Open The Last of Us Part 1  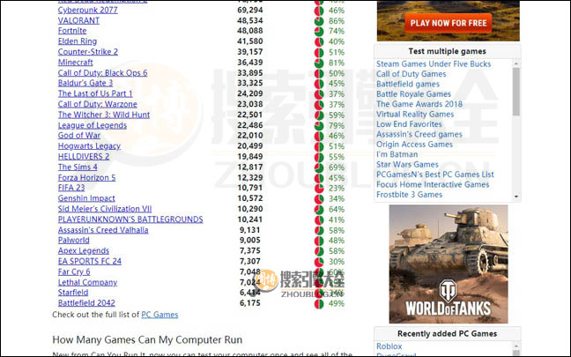[x=95, y=93]
